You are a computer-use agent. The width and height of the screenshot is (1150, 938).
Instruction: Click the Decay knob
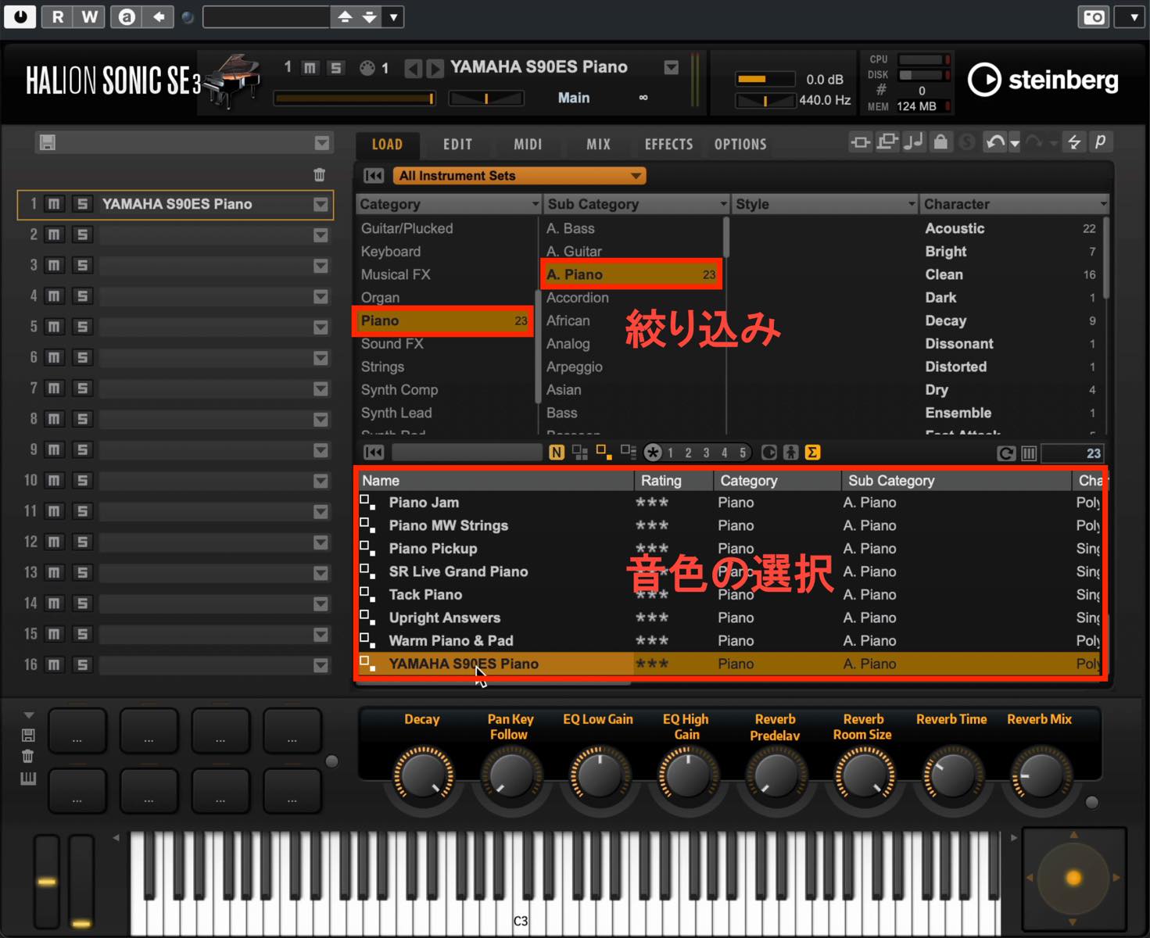coord(422,775)
